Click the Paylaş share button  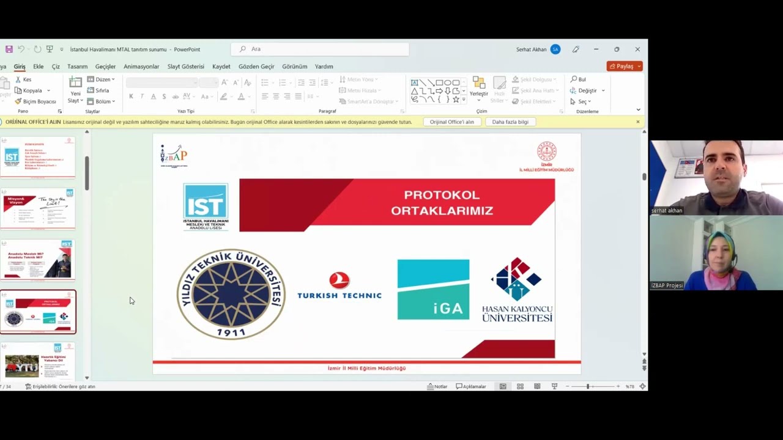622,66
